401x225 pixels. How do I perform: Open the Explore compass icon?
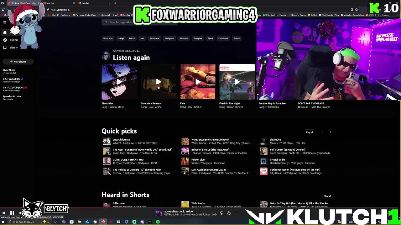(5, 40)
